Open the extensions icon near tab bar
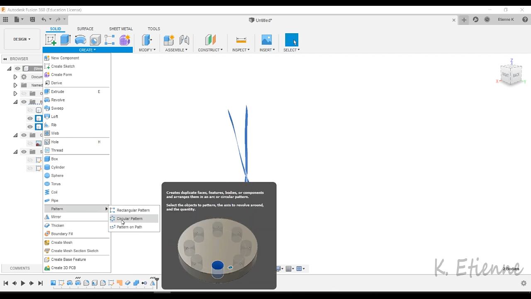Viewport: 531px width, 299px height. click(x=475, y=20)
